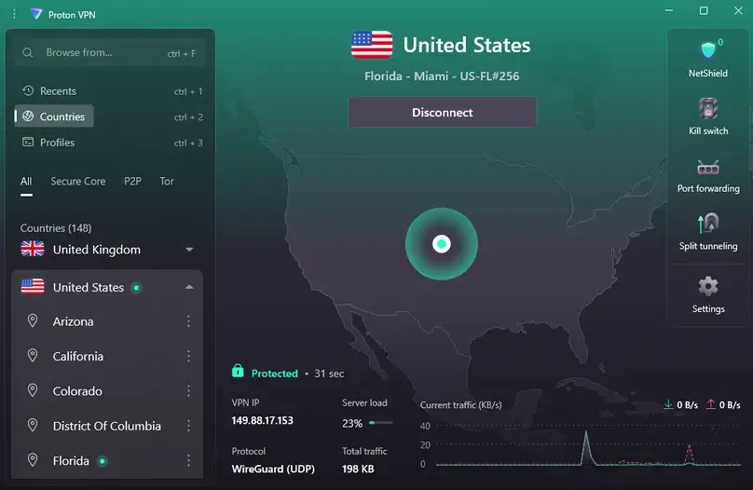Click the Protected status text
Image resolution: width=753 pixels, height=490 pixels.
[274, 374]
